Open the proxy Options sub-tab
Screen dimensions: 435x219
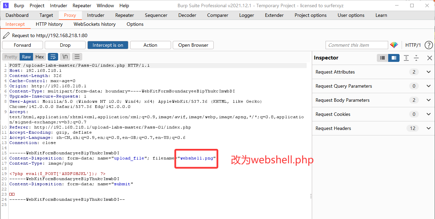click(x=135, y=24)
